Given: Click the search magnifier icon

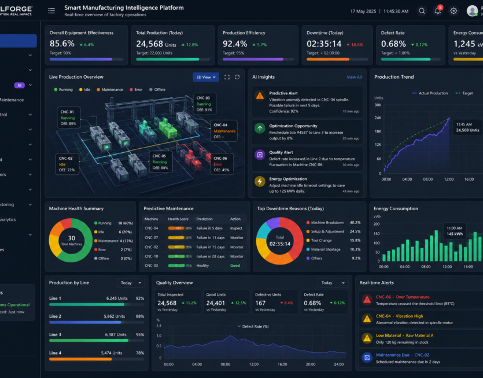Looking at the screenshot, I should pyautogui.click(x=422, y=11).
